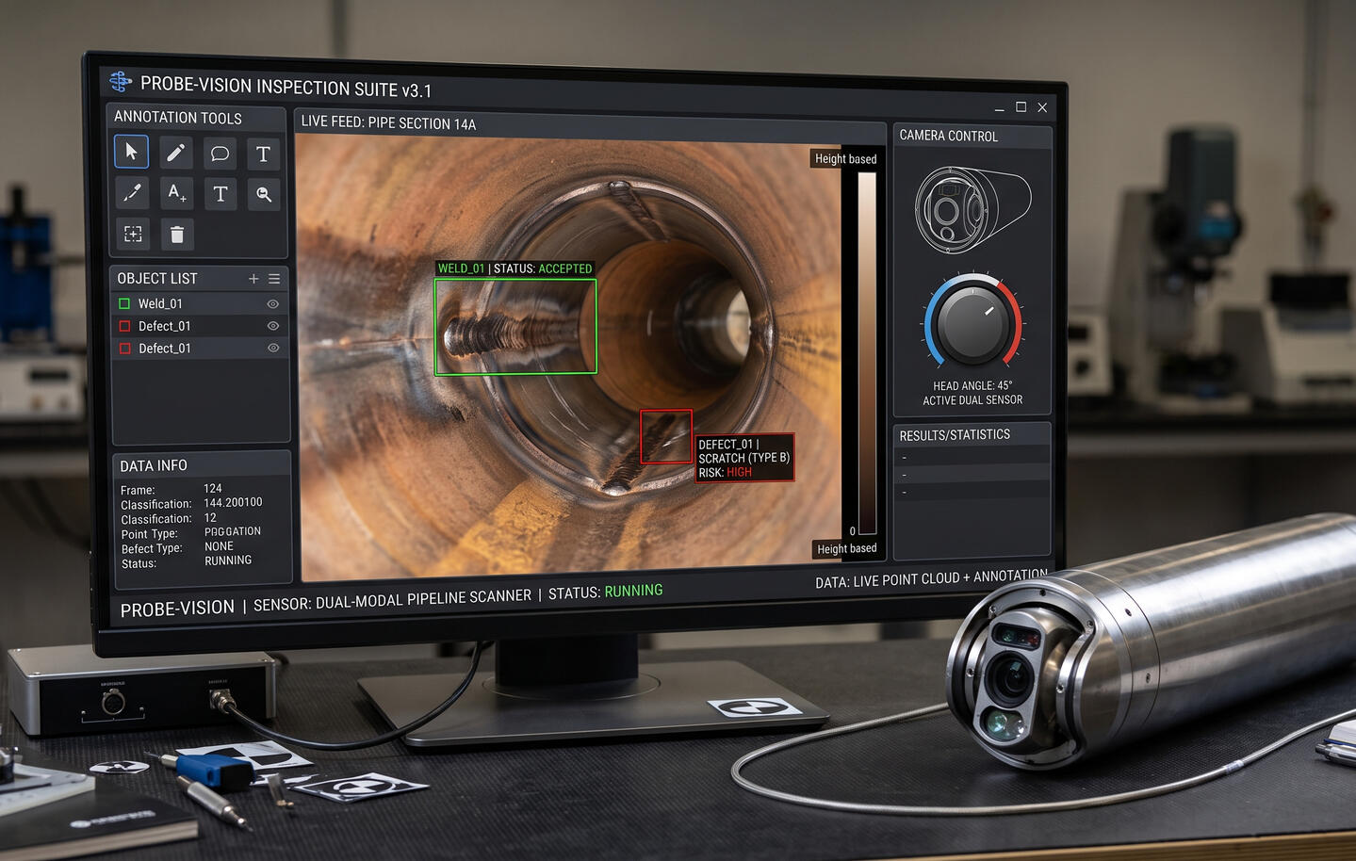This screenshot has height=861, width=1356.
Task: Select the region selection box tool
Action: coord(133,234)
